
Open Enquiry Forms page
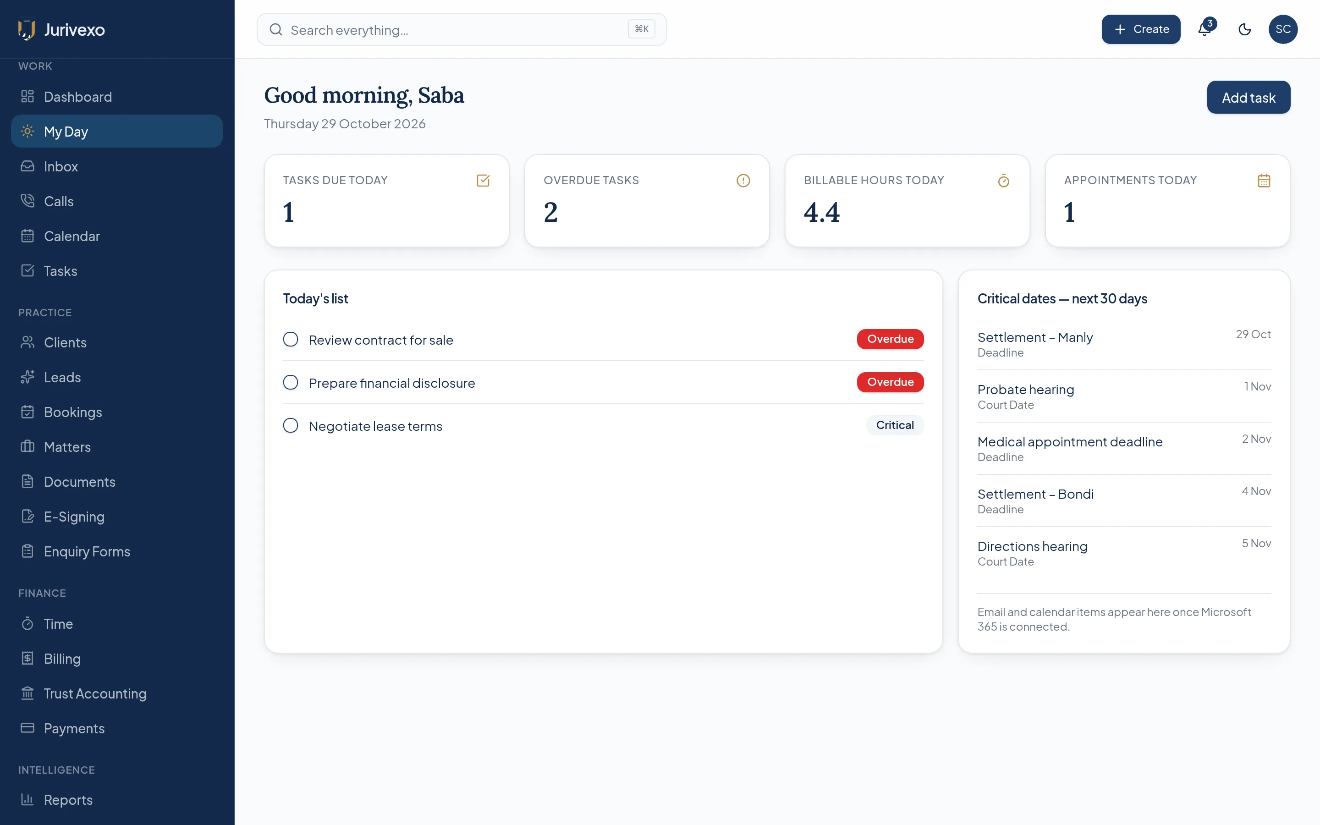pyautogui.click(x=117, y=552)
